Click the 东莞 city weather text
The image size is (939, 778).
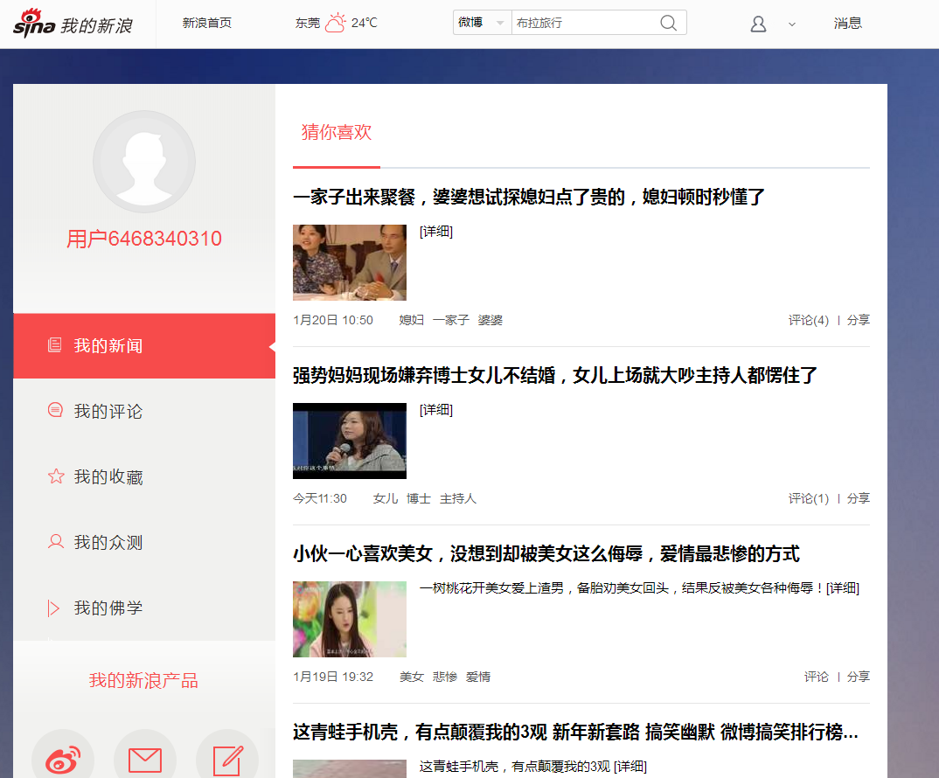[x=308, y=24]
